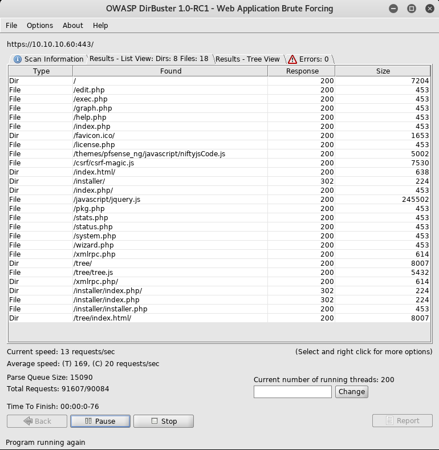Click the Scan Information tab info icon

pos(17,59)
